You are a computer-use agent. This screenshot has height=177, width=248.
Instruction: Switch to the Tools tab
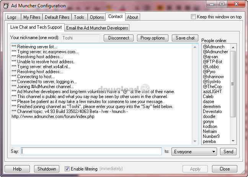tap(79, 17)
